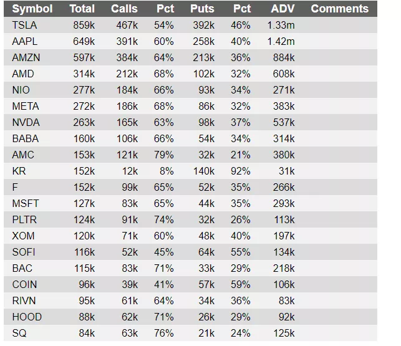The height and width of the screenshot is (346, 401).
Task: Click the PLTR symbol
Action: (24, 219)
